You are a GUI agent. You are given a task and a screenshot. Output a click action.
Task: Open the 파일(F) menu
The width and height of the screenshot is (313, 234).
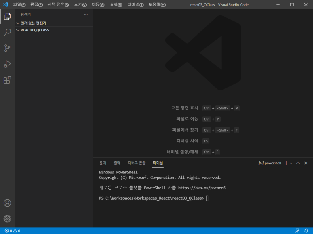click(19, 4)
